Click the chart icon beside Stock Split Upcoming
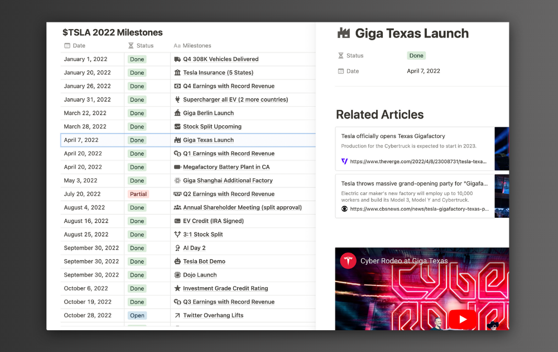Viewport: 558px width, 352px height. coord(177,126)
